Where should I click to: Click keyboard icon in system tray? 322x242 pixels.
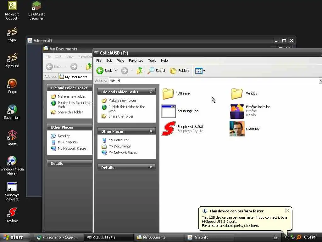coord(275,238)
